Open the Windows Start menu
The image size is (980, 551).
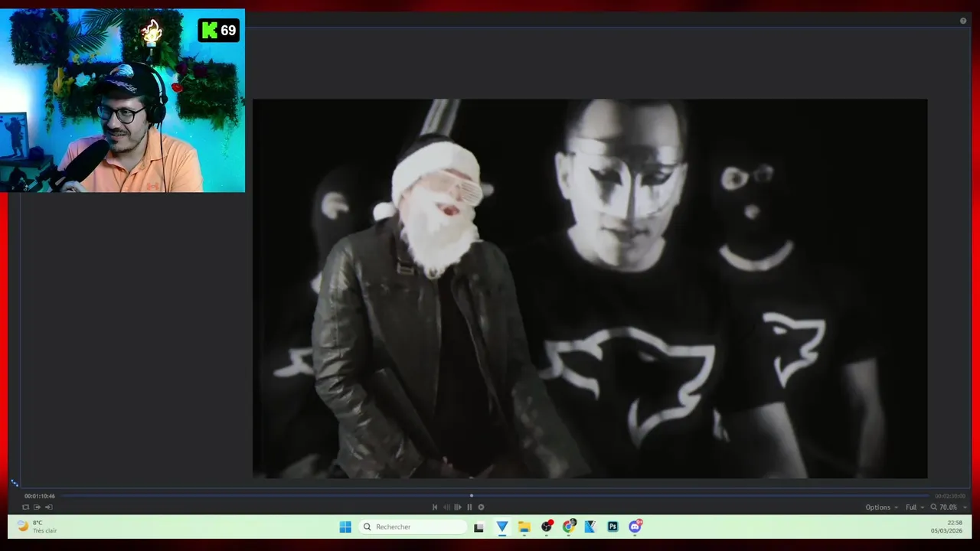point(345,527)
